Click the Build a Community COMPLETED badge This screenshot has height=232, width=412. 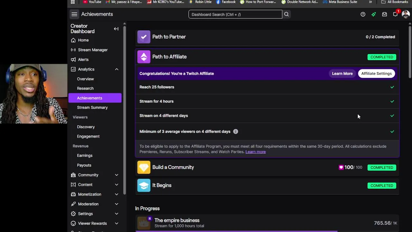pyautogui.click(x=382, y=168)
